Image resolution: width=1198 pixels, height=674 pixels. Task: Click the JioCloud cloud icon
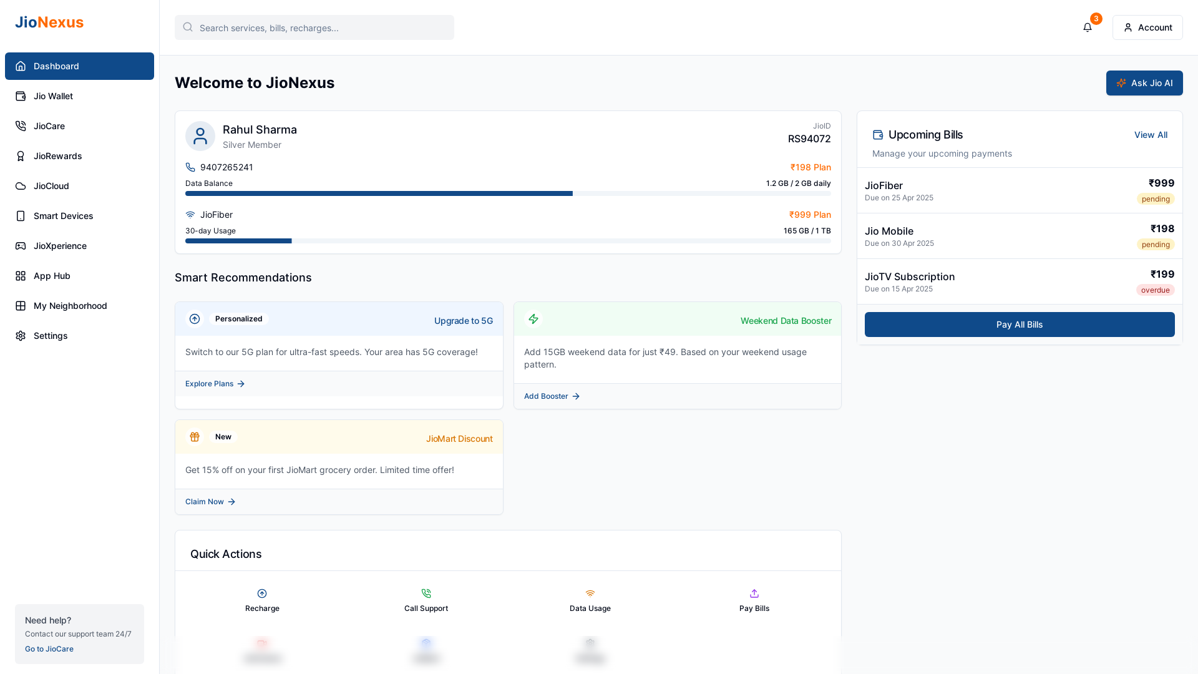pos(21,186)
